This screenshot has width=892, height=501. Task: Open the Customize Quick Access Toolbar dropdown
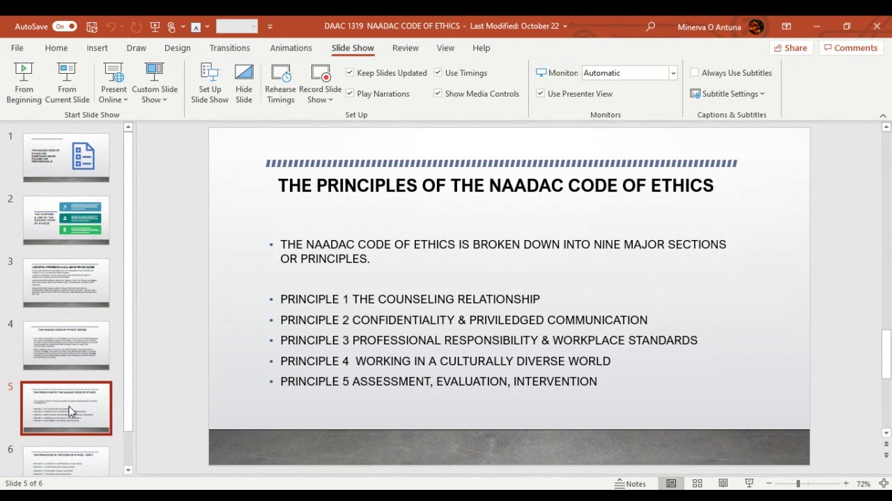(x=270, y=26)
